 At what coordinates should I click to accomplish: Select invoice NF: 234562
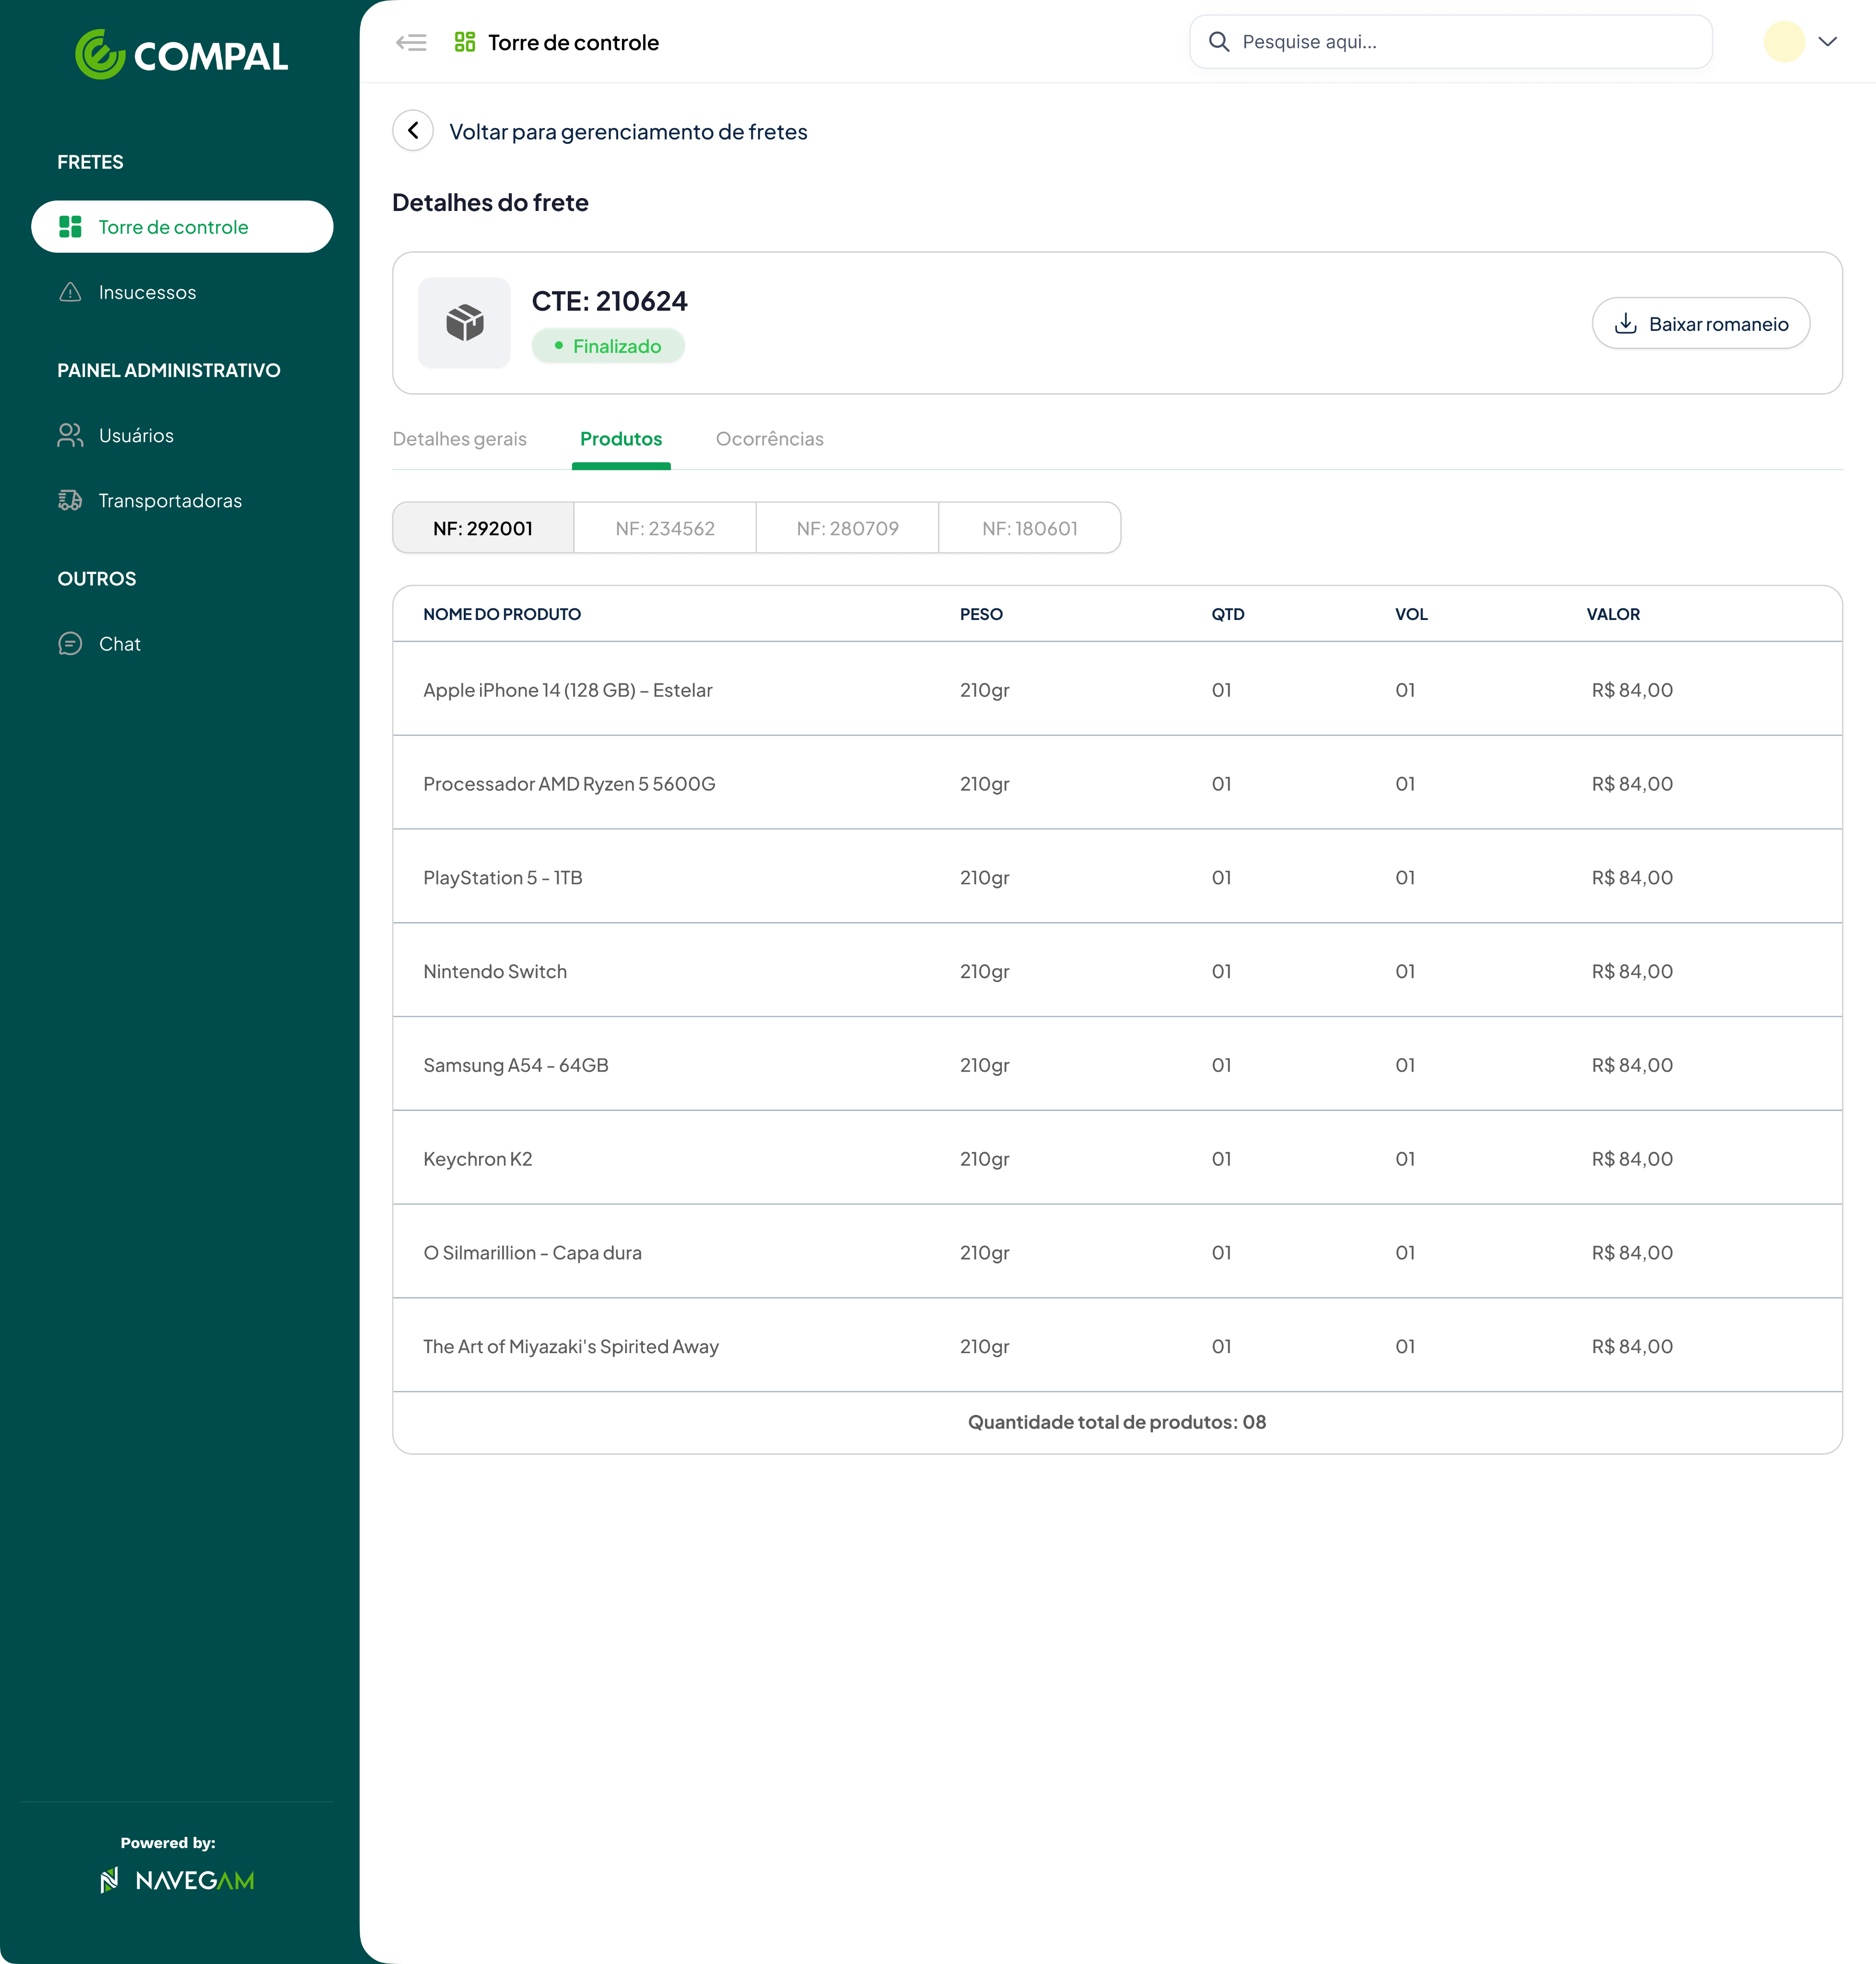(x=664, y=528)
